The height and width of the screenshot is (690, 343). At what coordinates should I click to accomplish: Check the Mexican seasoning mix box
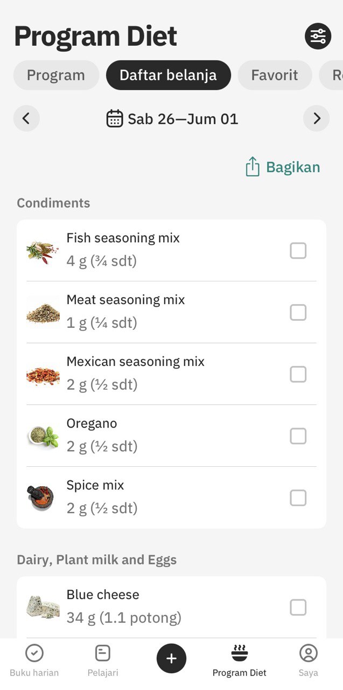click(298, 374)
